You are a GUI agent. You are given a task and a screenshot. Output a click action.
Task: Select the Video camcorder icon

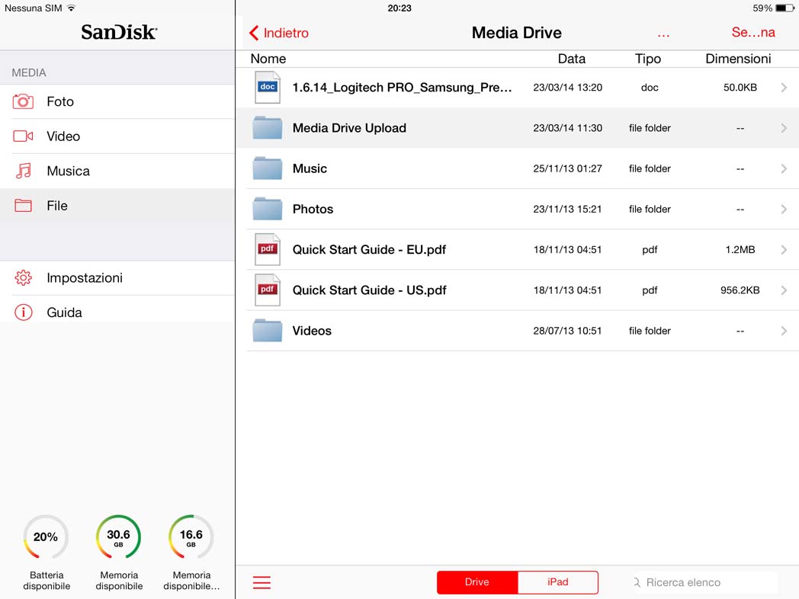(23, 136)
